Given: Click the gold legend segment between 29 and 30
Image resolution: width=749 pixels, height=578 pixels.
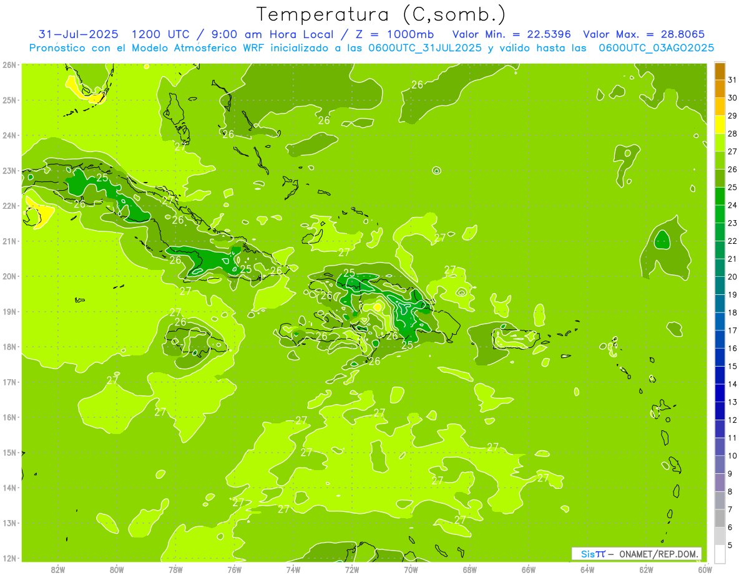Looking at the screenshot, I should [x=720, y=107].
